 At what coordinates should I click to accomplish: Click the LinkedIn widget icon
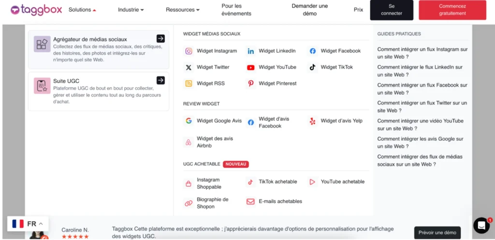pyautogui.click(x=251, y=51)
